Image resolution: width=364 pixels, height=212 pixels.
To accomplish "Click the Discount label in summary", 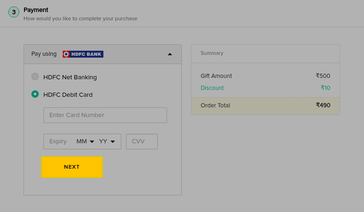I will pyautogui.click(x=212, y=88).
